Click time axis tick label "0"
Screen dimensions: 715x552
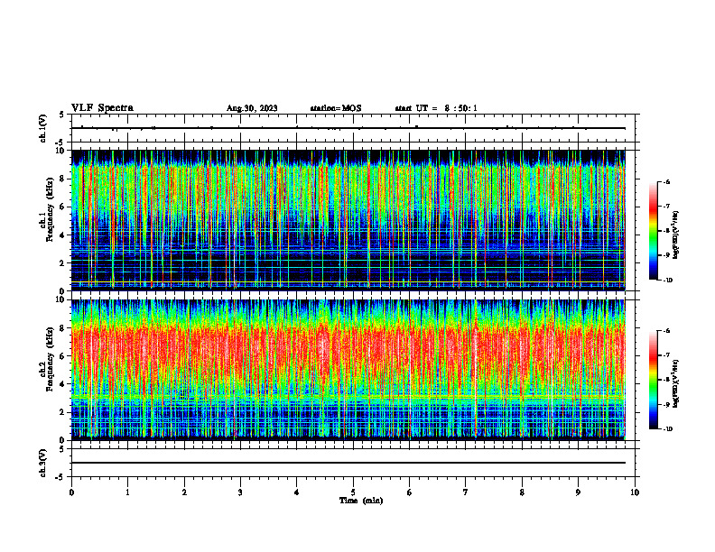pyautogui.click(x=71, y=492)
